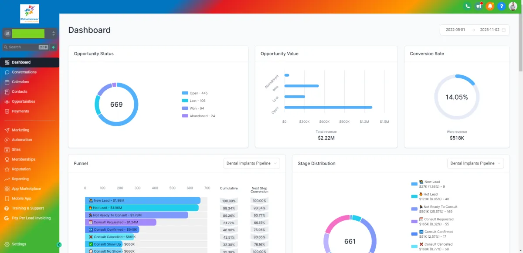
Task: Click the Consult Requested - $1.24M funnel bar
Action: 120,222
